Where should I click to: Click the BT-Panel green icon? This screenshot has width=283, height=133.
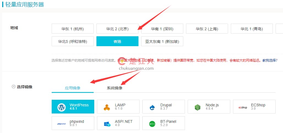[x=152, y=124]
